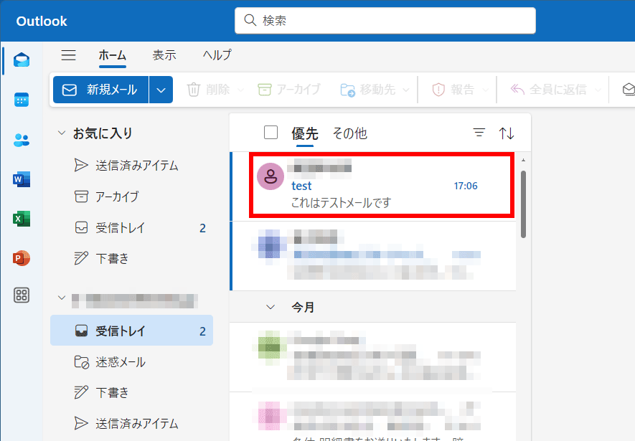
Task: Click the sender avatar of test email
Action: pos(271,176)
